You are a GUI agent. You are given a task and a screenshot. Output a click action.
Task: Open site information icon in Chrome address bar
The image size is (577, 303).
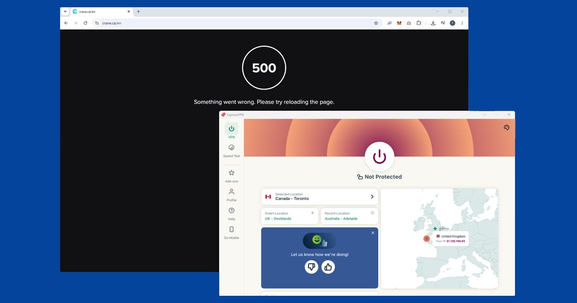97,23
